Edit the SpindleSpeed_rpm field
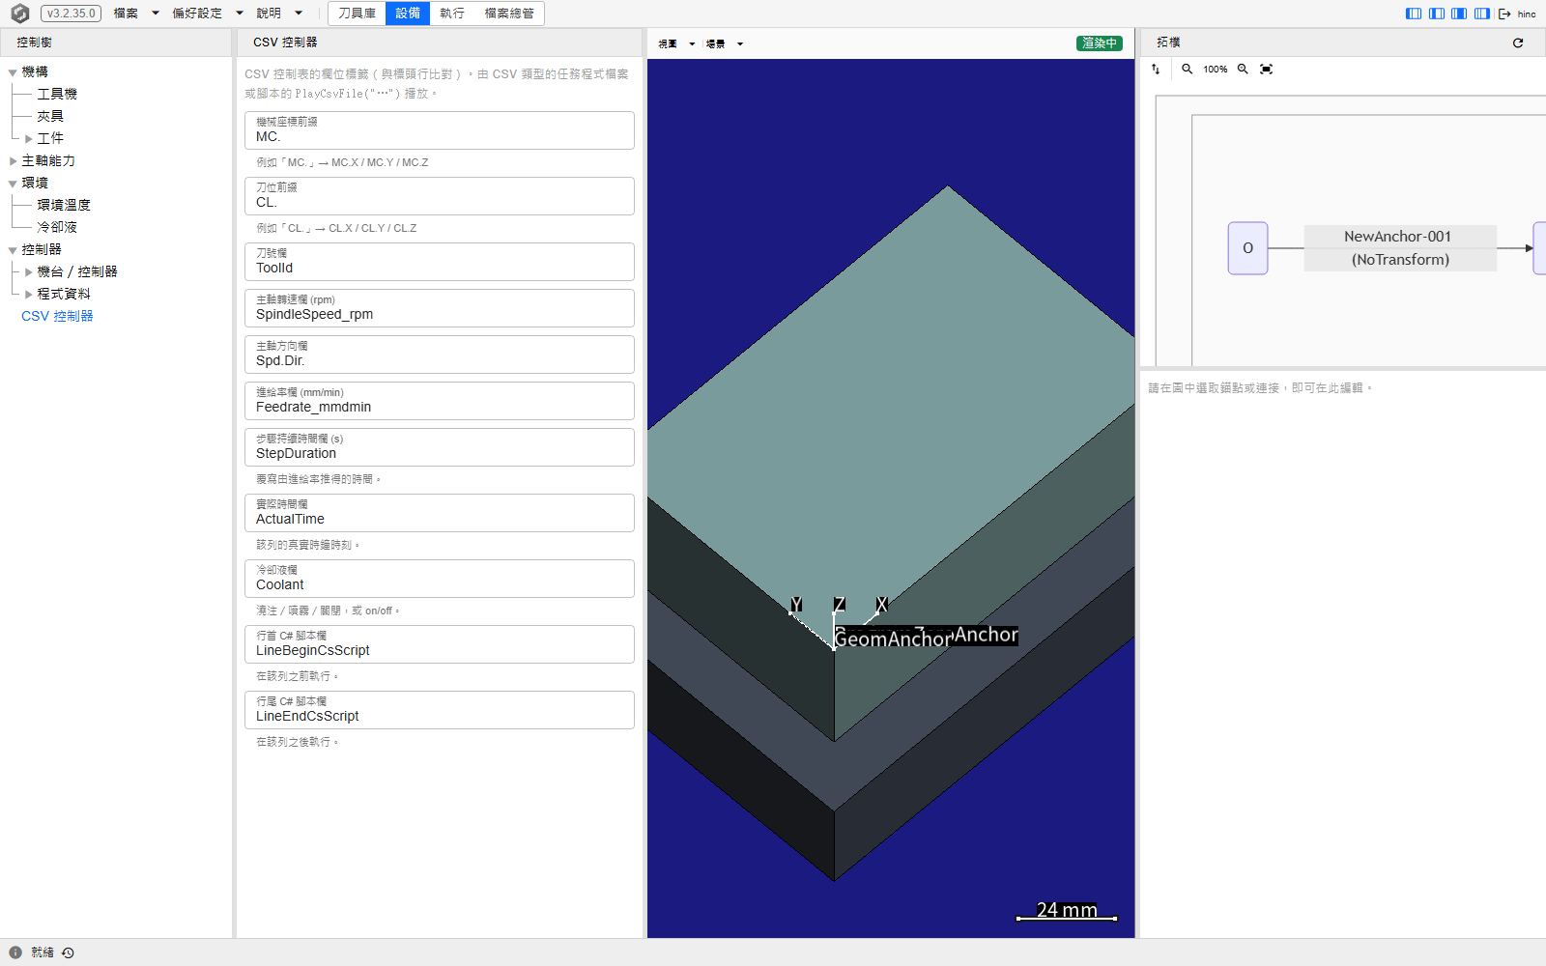Screen dimensions: 1546x966 tap(440, 308)
